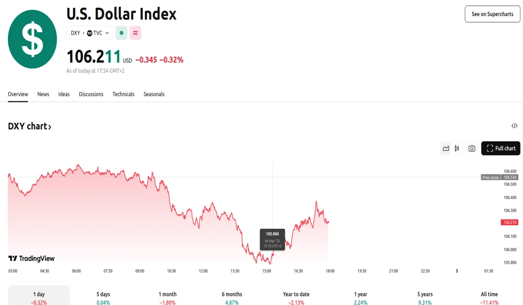The image size is (523, 305).
Task: Select the area line chart type icon
Action: [x=445, y=149]
